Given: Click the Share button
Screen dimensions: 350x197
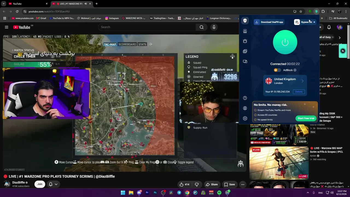Looking at the screenshot, I should pyautogui.click(x=212, y=184).
